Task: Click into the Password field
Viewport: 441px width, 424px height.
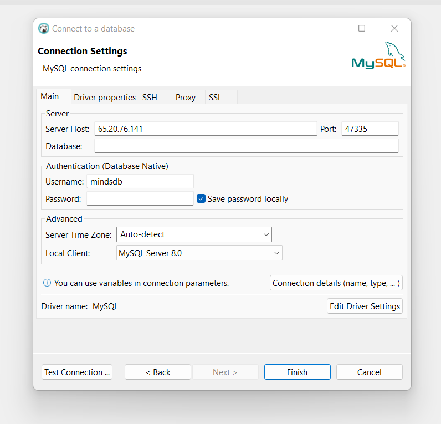Action: [140, 199]
